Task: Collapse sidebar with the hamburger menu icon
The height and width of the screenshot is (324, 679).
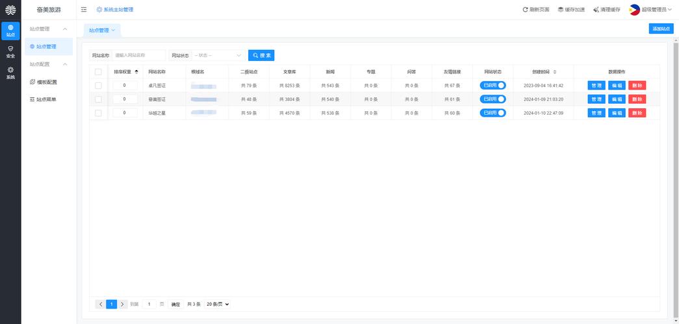Action: click(x=84, y=10)
